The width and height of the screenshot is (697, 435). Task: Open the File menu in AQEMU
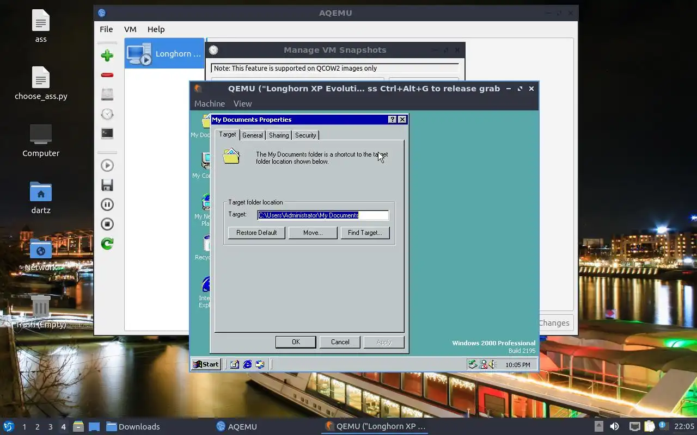tap(106, 29)
